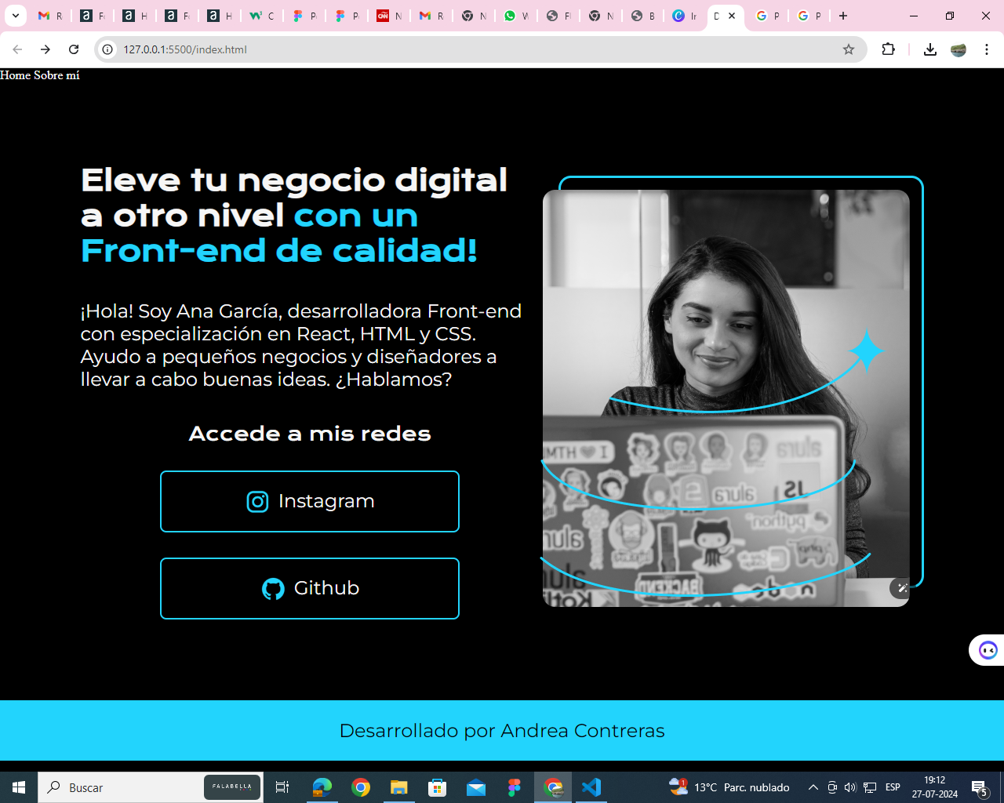The image size is (1004, 803).
Task: Expand Chrome's tab search dropdown arrow
Action: pyautogui.click(x=15, y=16)
